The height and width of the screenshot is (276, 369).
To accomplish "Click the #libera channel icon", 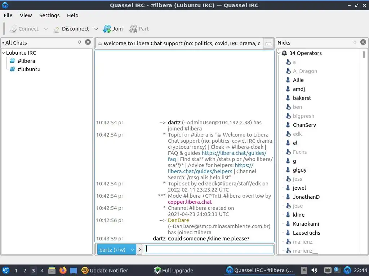I will [x=13, y=61].
